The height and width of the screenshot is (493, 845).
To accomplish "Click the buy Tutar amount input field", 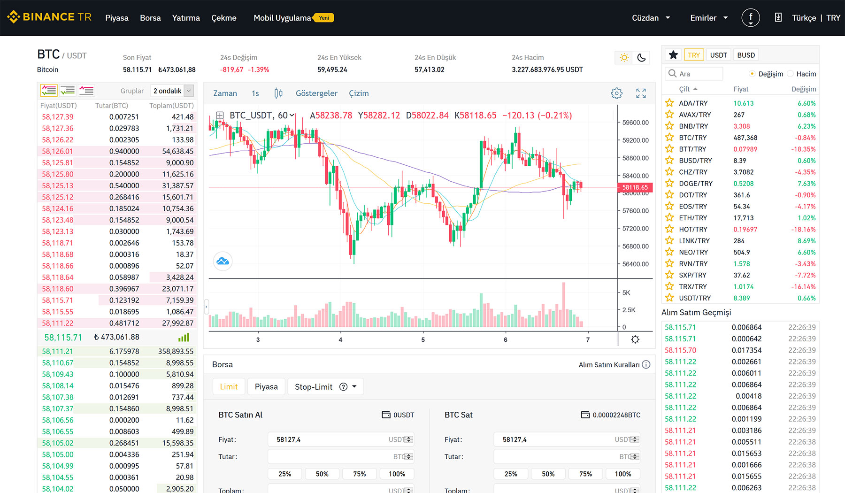I will [x=341, y=456].
